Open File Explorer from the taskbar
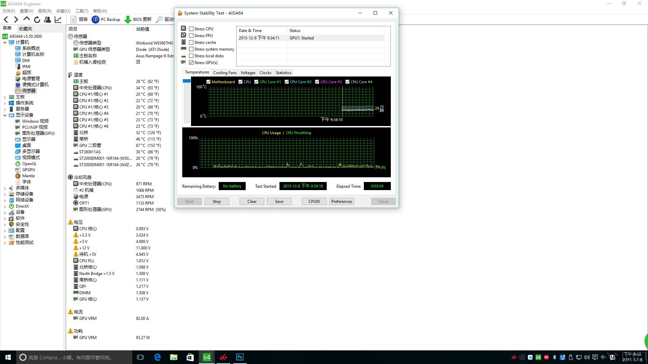Image resolution: width=648 pixels, height=364 pixels. 173,357
